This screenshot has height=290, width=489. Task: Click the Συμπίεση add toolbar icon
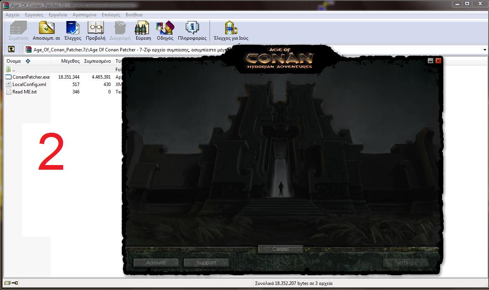(18, 31)
